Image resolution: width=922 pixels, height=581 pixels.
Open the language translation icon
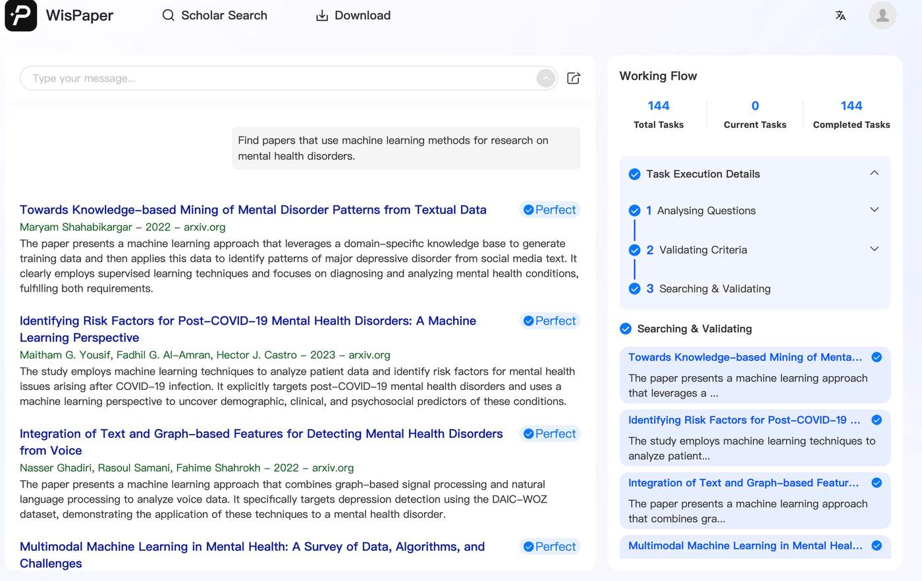coord(840,15)
